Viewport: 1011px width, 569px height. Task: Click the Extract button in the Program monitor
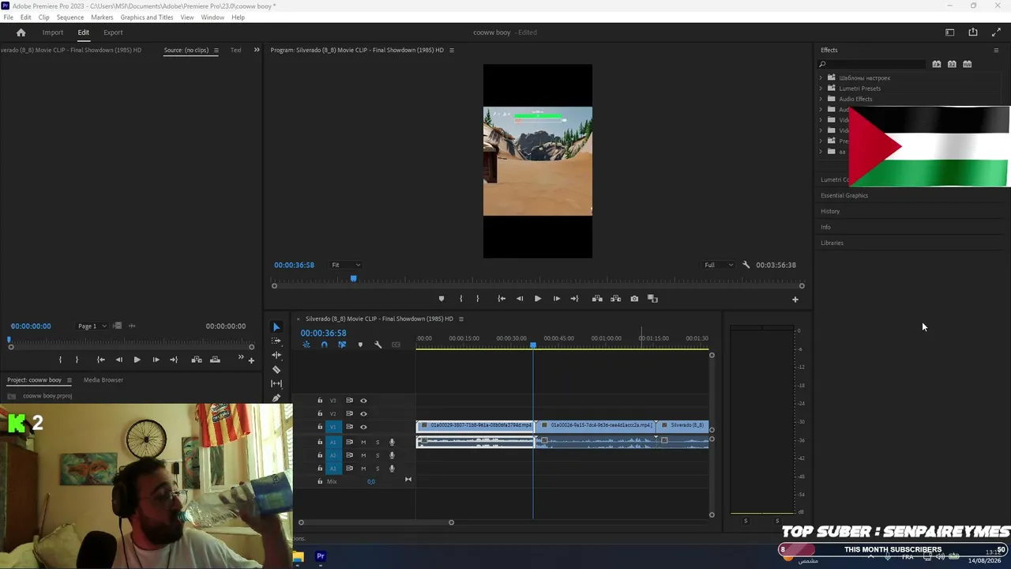[615, 299]
